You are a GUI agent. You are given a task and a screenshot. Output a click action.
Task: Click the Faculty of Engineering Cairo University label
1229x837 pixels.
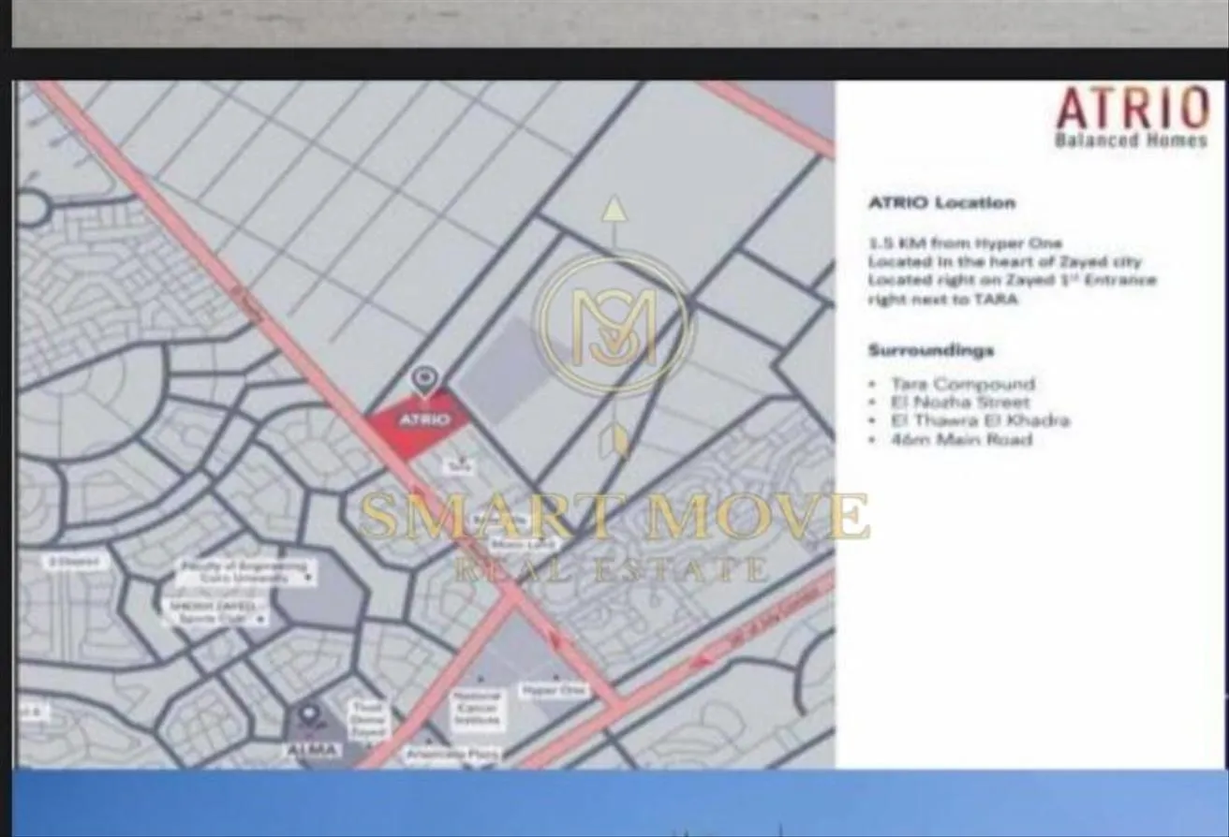point(244,572)
